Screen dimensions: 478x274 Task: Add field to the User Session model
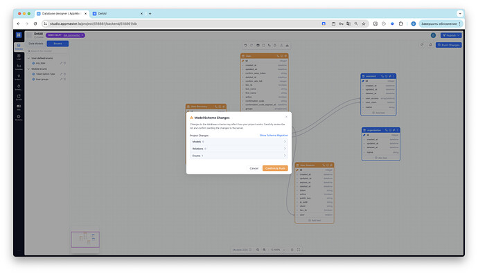click(315, 220)
